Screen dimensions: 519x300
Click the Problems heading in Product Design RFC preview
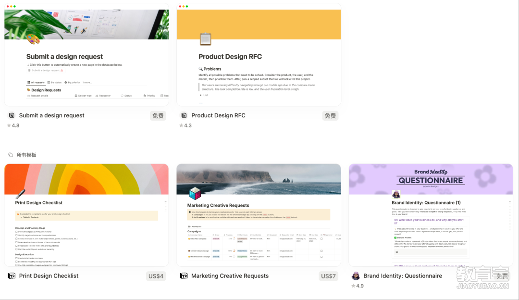coord(212,69)
